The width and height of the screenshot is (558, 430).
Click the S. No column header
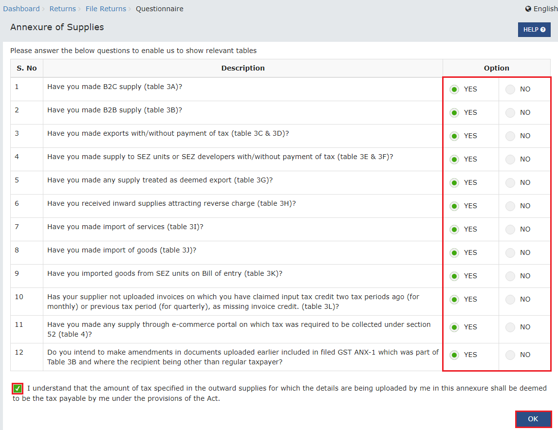27,68
